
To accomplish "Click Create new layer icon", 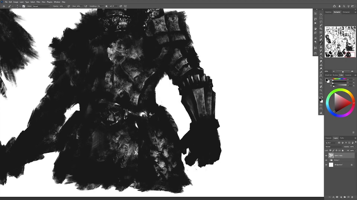I will coord(349,197).
